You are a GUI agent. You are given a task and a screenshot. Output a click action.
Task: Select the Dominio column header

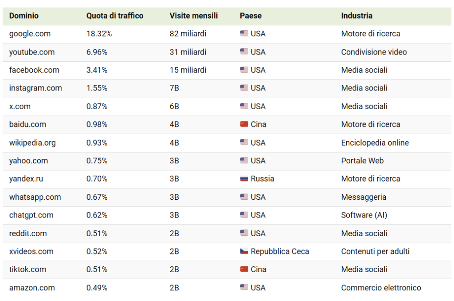(24, 16)
